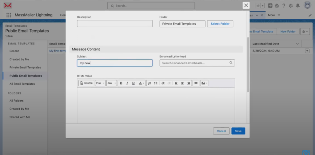
Task: Center align text
Action: pos(182,83)
